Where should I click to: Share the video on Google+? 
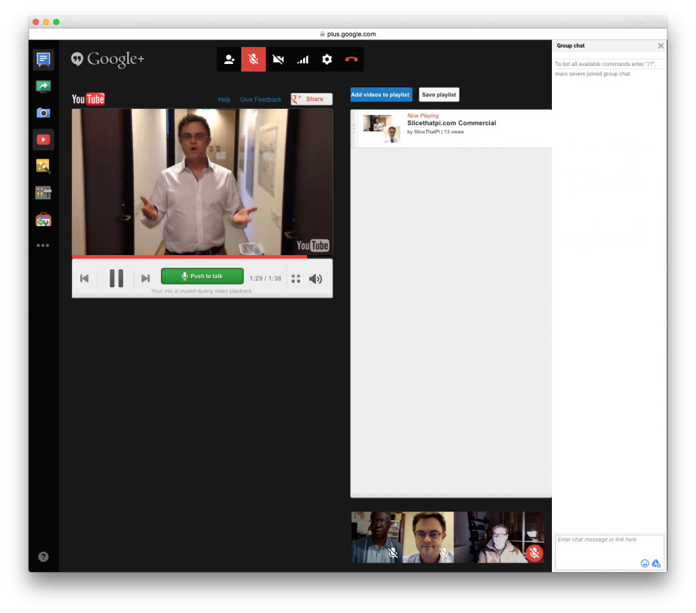[x=311, y=99]
